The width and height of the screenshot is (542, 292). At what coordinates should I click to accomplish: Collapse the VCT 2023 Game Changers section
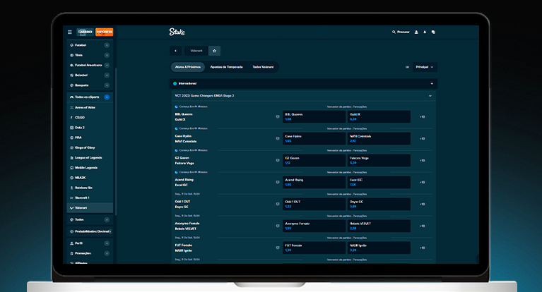coord(430,96)
